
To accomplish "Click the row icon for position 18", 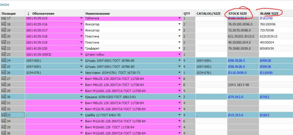I will (x=4, y=24).
